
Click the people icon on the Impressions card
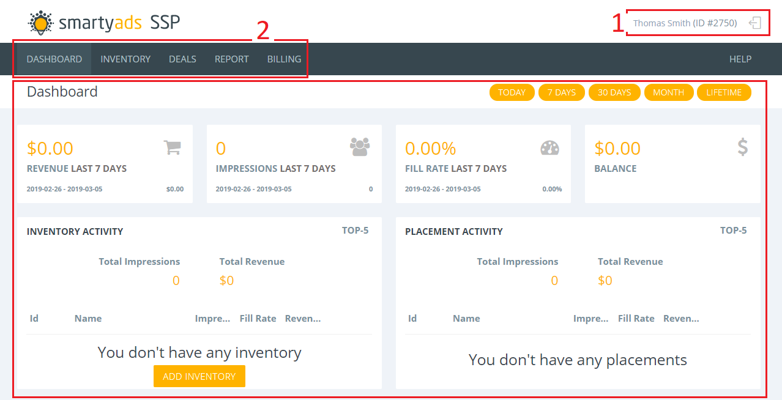tap(360, 147)
